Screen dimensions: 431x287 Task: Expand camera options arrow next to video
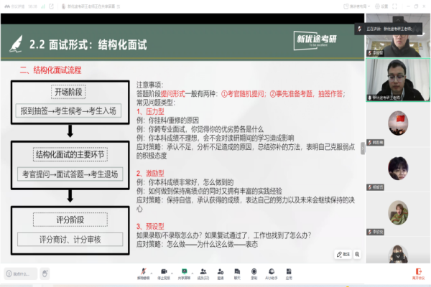click(173, 271)
